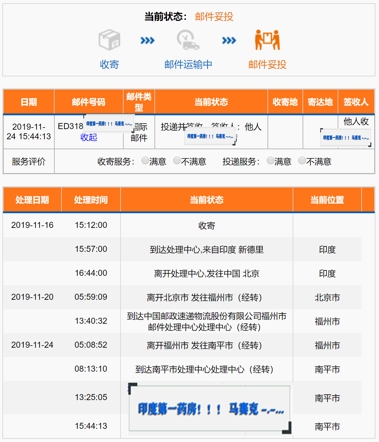Click the blue 收寄 label under box icon
Viewport: 379px width, 442px height.
pyautogui.click(x=109, y=64)
